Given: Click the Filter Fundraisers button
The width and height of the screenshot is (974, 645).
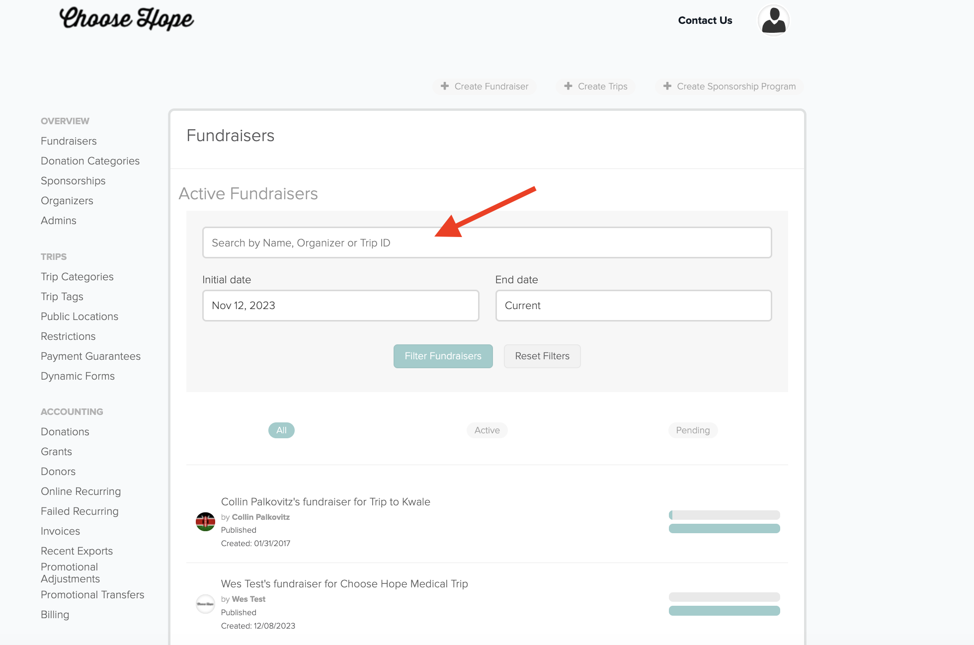Looking at the screenshot, I should [x=443, y=356].
